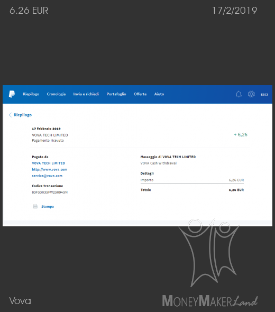Visit the http://www.vova.com link
The height and width of the screenshot is (312, 275).
(50, 170)
